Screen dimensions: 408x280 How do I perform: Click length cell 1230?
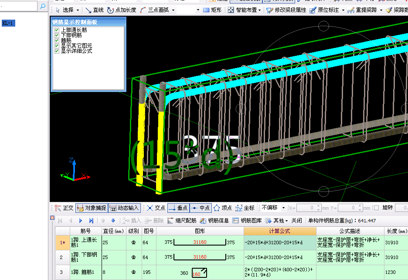396,273
